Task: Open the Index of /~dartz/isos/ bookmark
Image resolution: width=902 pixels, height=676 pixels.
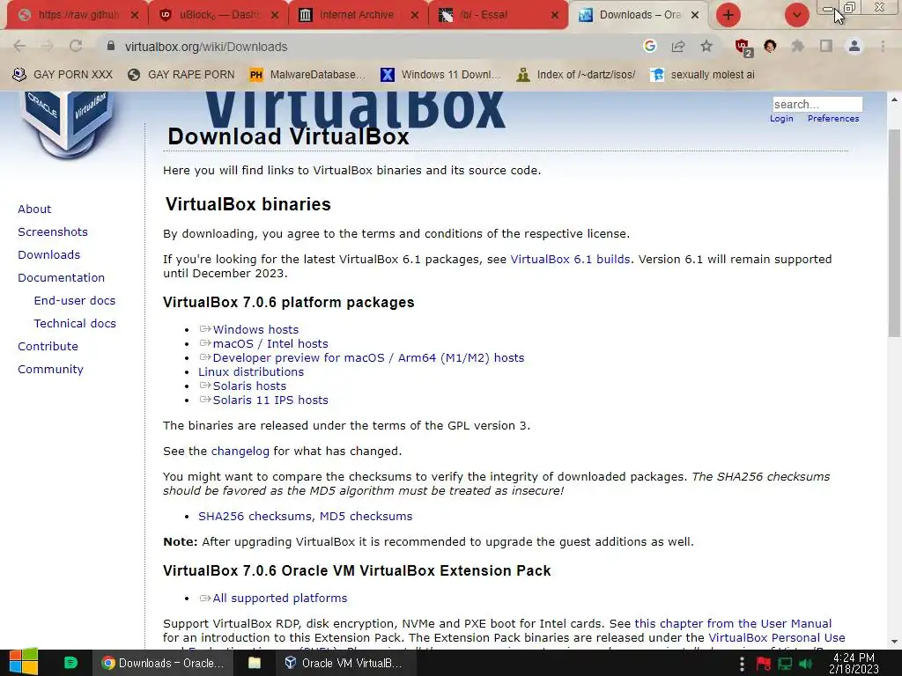Action: tap(576, 75)
